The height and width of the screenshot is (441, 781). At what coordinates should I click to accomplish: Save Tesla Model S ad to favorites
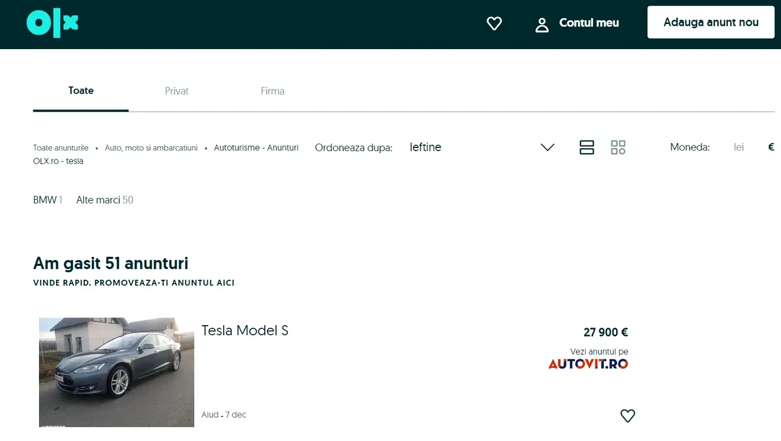[628, 416]
